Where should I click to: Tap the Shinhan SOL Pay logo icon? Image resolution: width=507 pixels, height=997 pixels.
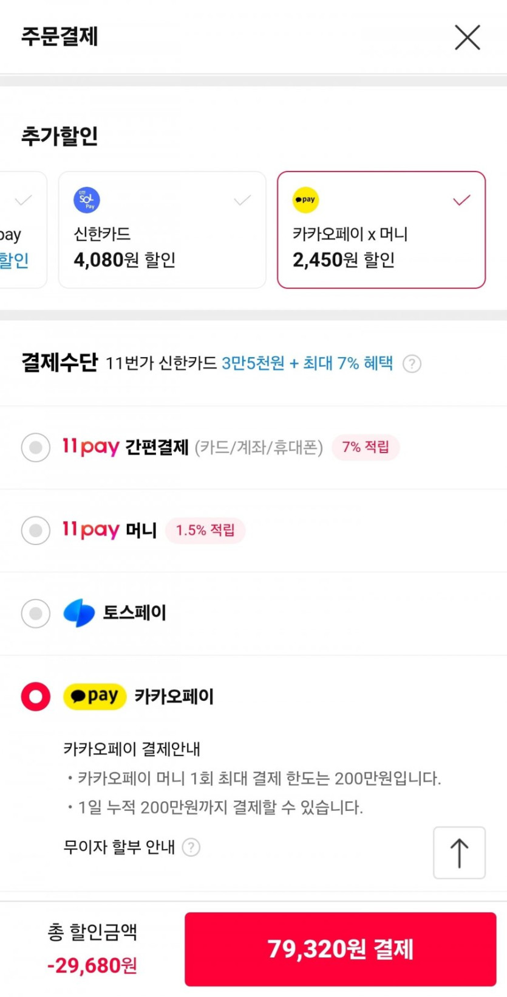87,200
